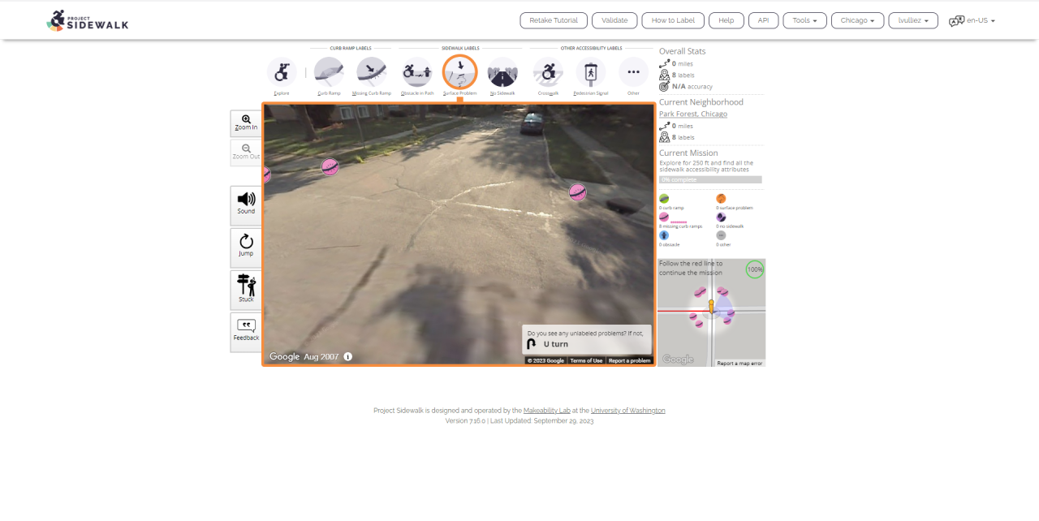Open the API page
The width and height of the screenshot is (1039, 521).
click(x=763, y=20)
